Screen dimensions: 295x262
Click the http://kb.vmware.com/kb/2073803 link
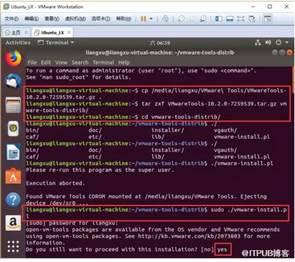tap(189, 236)
